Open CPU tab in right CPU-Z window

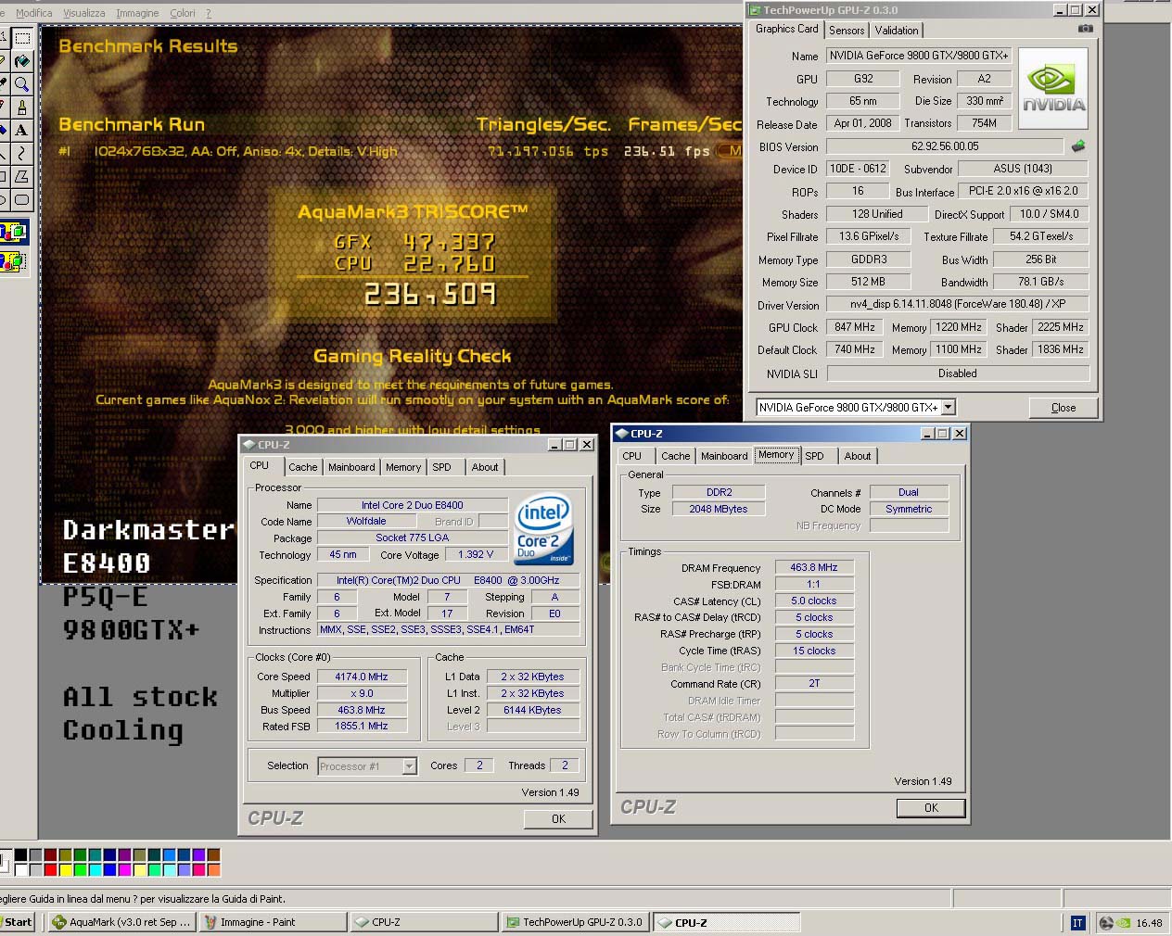click(632, 456)
